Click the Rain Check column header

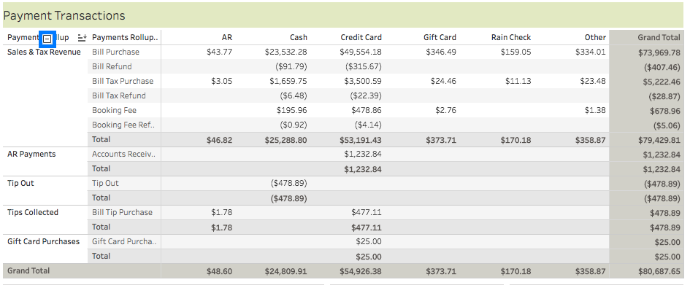pyautogui.click(x=511, y=37)
